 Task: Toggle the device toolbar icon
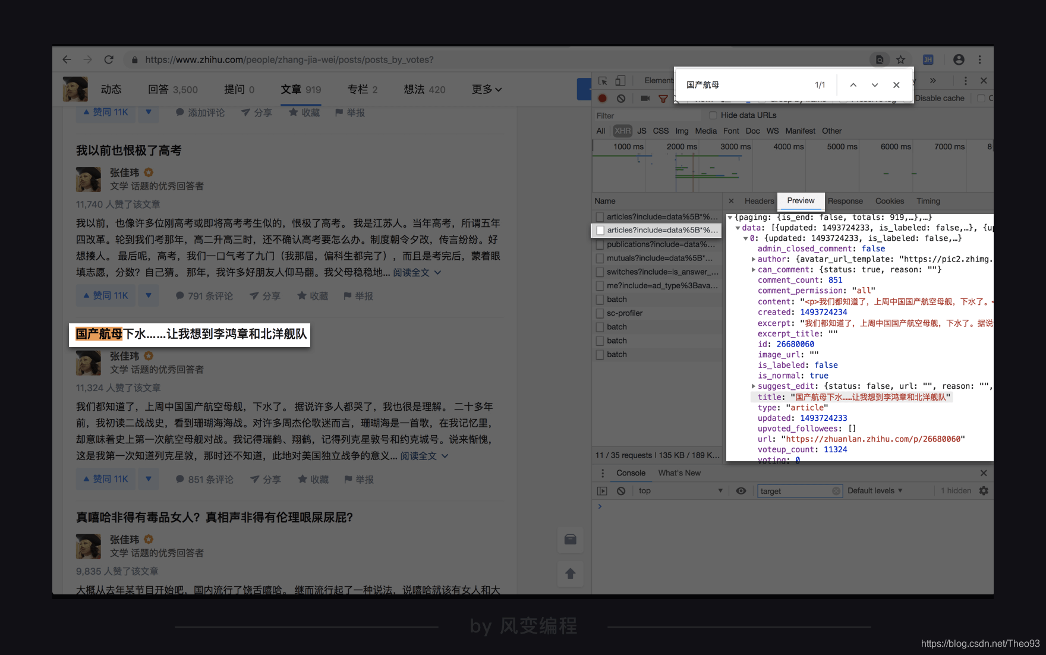[x=620, y=80]
